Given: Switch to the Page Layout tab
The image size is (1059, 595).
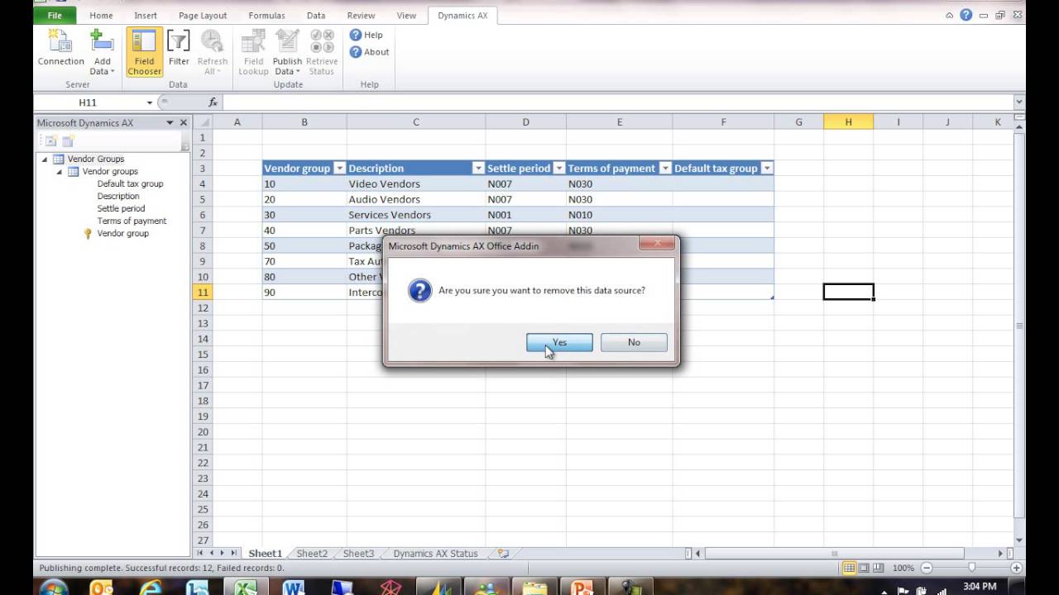Looking at the screenshot, I should point(203,15).
